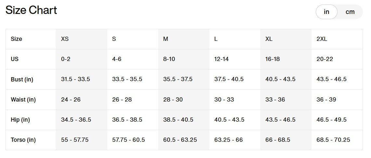Click the Torso (in) row label
371x158 pixels.
pos(23,140)
